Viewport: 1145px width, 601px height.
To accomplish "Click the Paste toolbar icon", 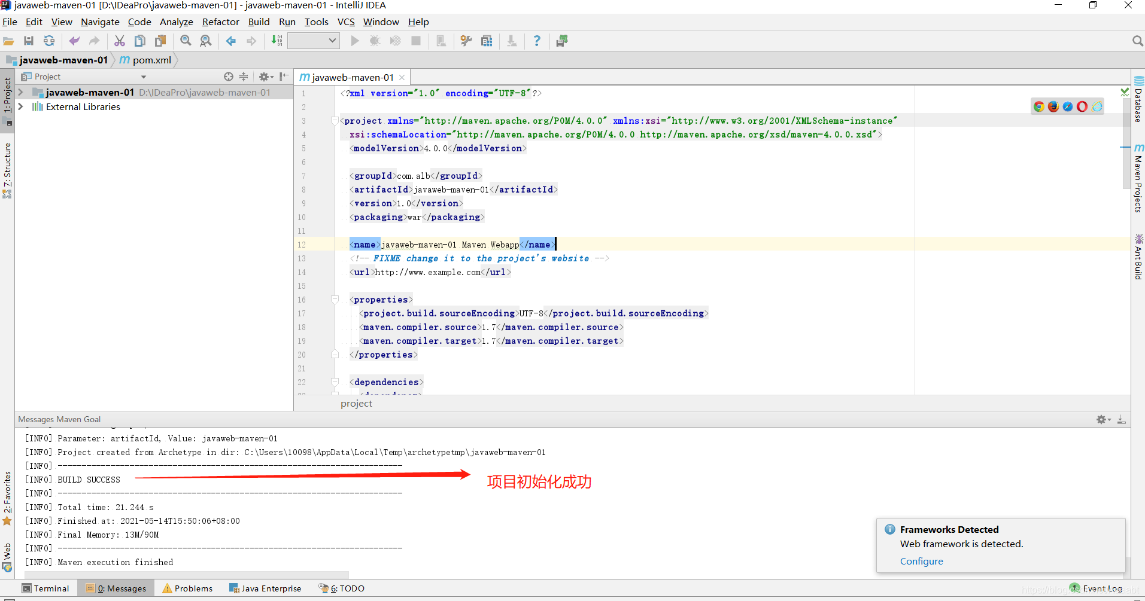I will pos(160,41).
